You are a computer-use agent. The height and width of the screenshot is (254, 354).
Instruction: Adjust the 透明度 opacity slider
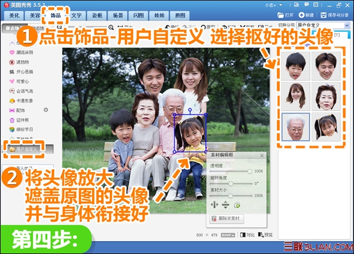coord(250,171)
